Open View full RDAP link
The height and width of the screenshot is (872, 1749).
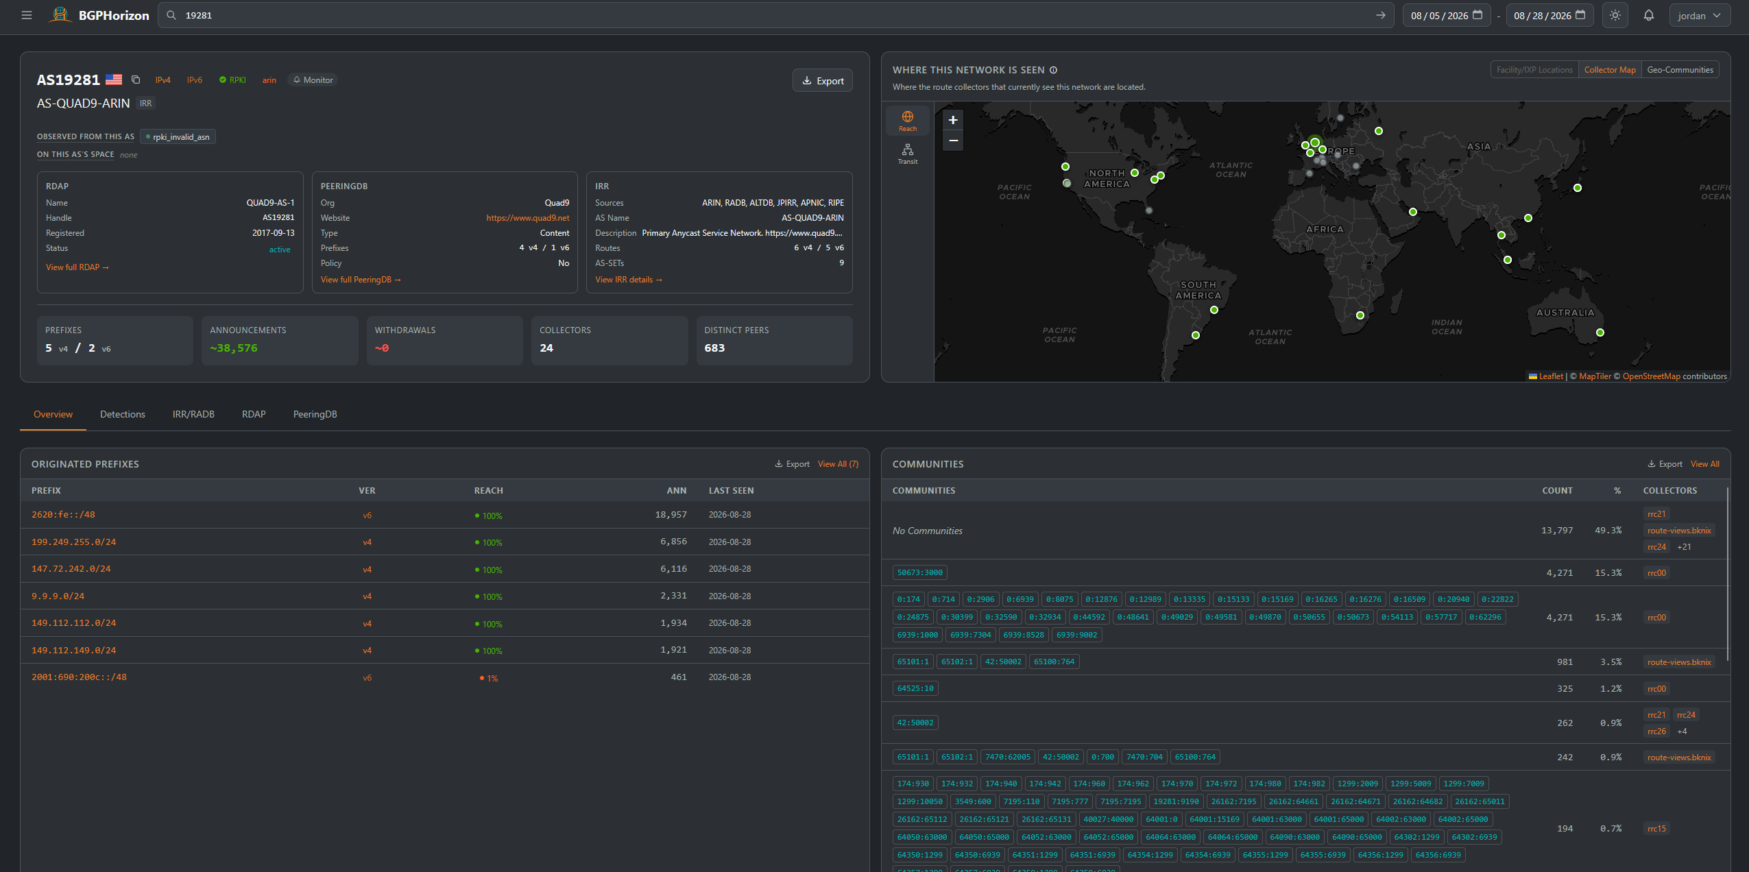[77, 267]
